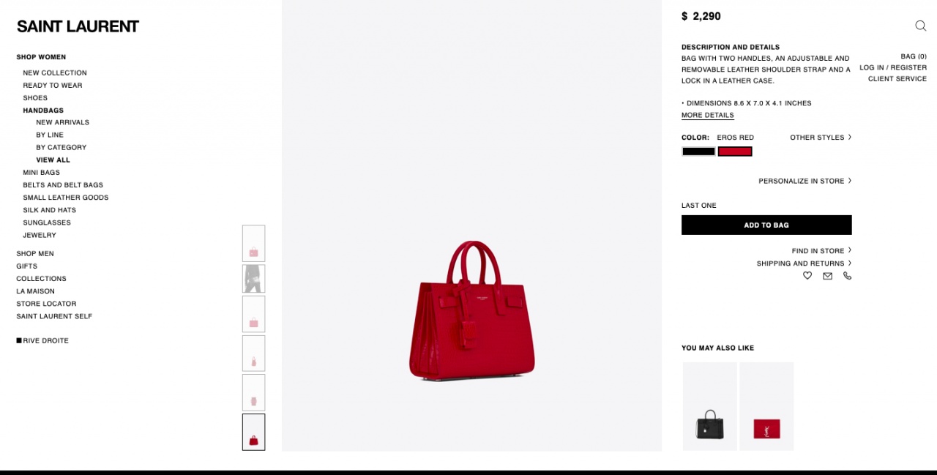Open the search magnifier icon
Screen dimensions: 937x475
[x=920, y=26]
